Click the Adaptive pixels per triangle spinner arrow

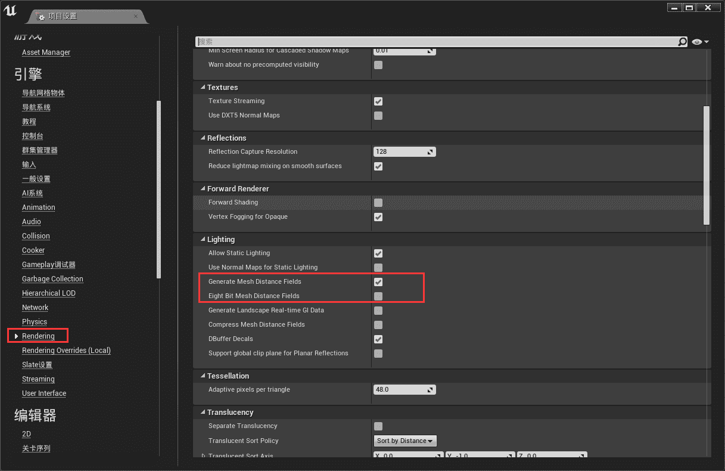pyautogui.click(x=430, y=390)
